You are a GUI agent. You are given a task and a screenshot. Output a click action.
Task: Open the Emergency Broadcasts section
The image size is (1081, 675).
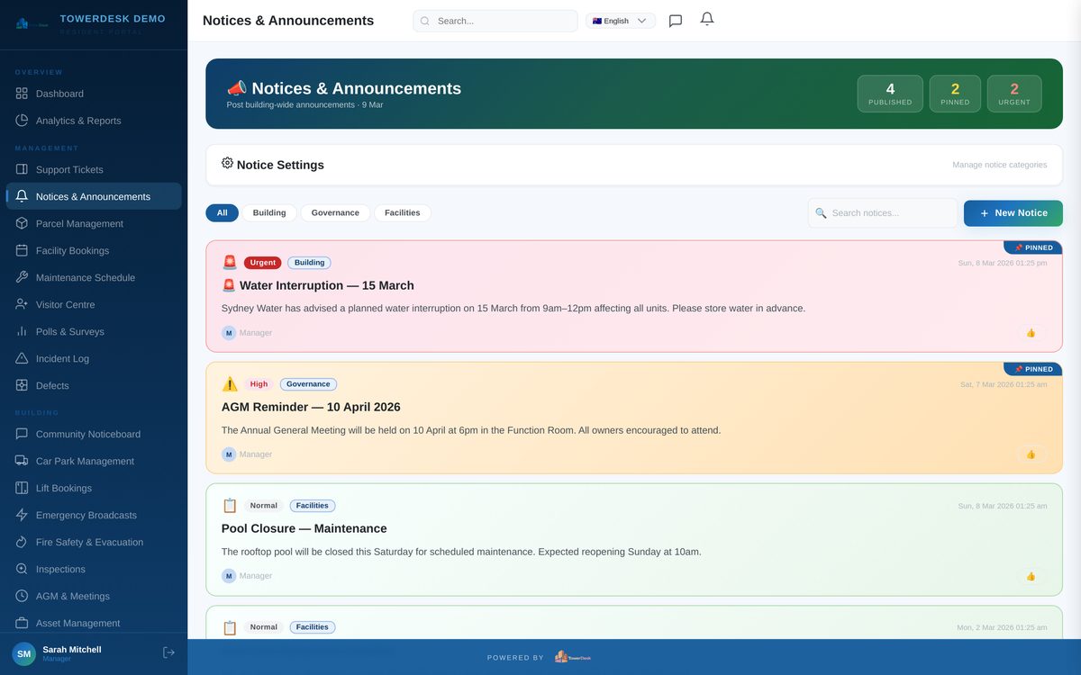(x=20, y=514)
